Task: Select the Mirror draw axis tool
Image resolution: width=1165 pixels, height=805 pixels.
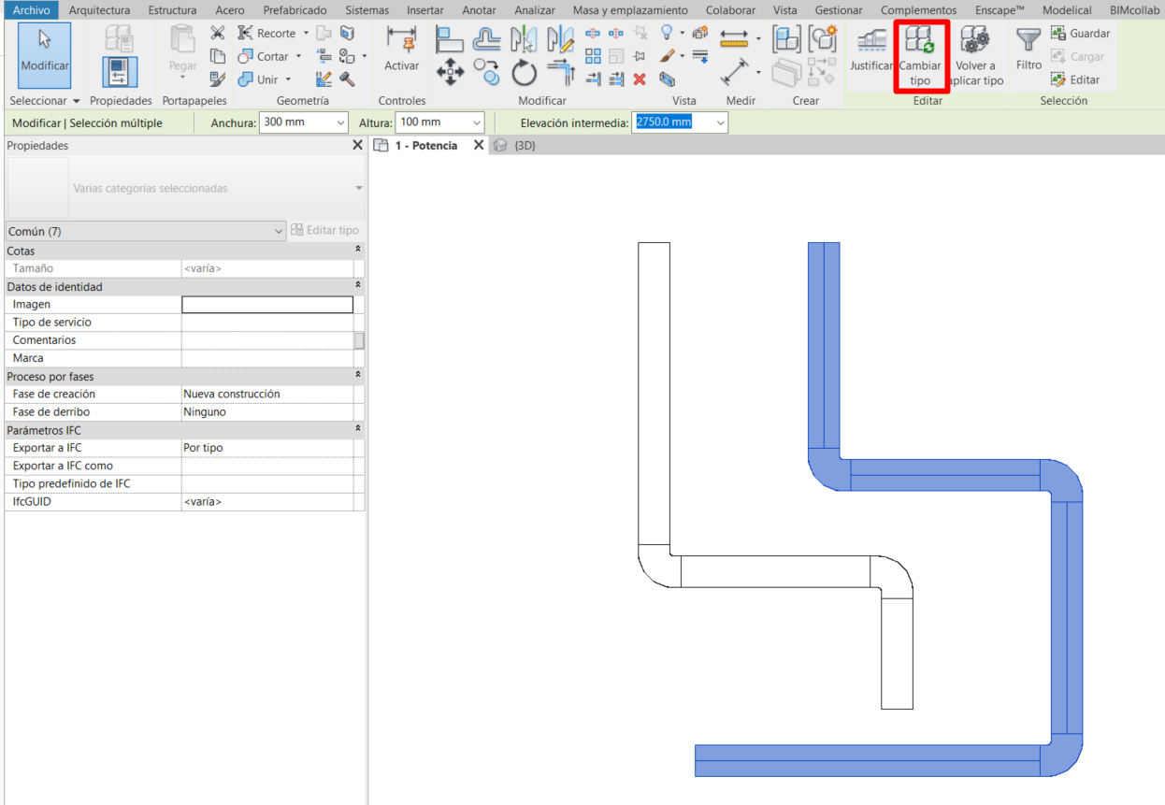Action: coord(560,39)
